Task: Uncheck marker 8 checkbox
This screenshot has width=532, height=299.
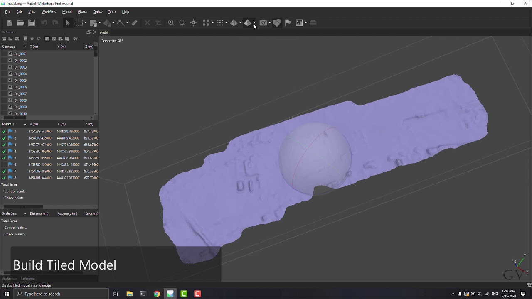Action: 4,178
